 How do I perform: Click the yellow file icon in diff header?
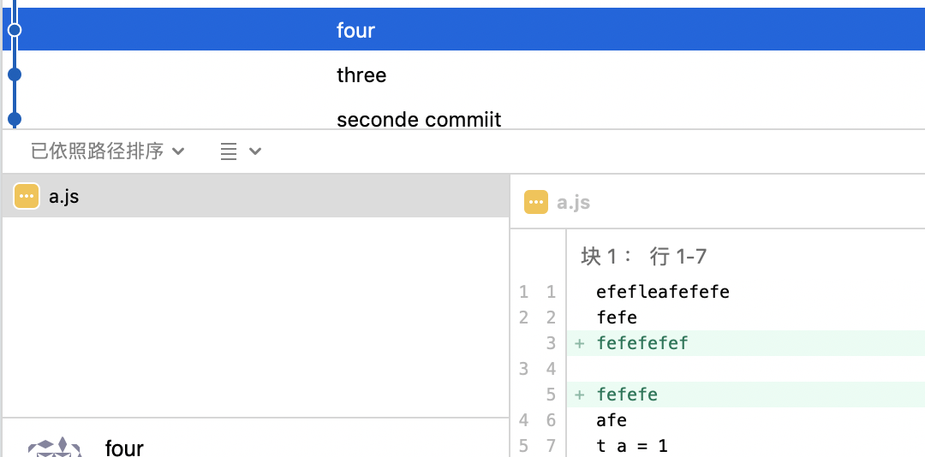click(x=536, y=203)
